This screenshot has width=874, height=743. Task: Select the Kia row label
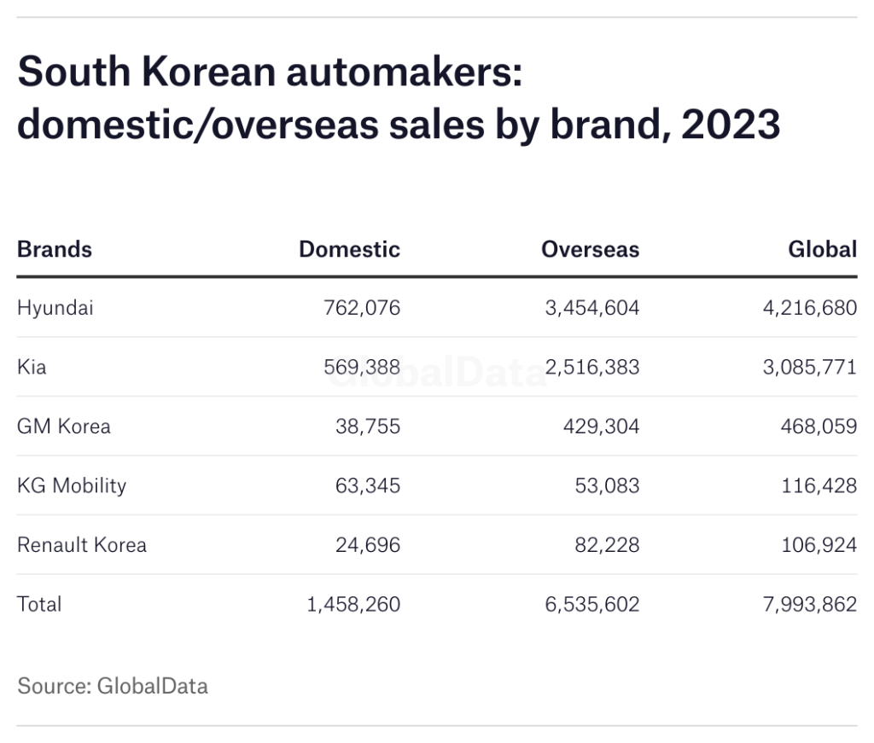[32, 367]
